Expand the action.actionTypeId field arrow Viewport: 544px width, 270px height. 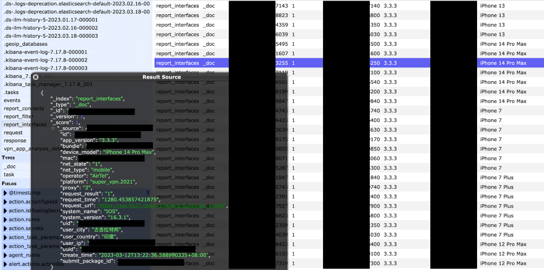(x=5, y=202)
